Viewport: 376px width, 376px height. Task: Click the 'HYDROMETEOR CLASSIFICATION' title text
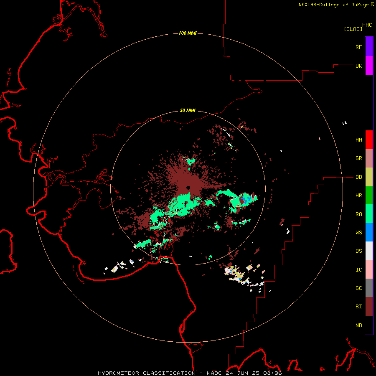coord(147,373)
